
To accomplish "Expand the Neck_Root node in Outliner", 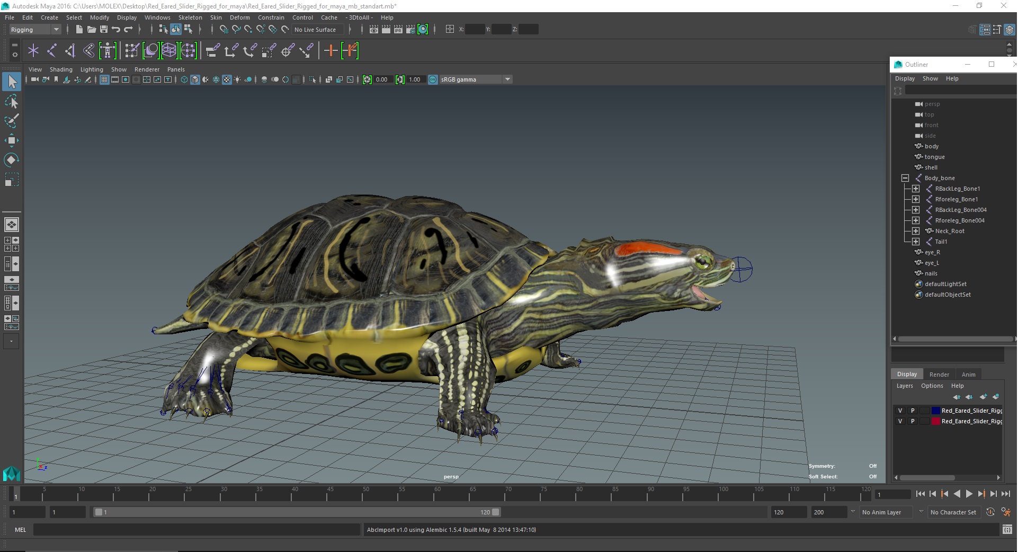I will (x=915, y=231).
